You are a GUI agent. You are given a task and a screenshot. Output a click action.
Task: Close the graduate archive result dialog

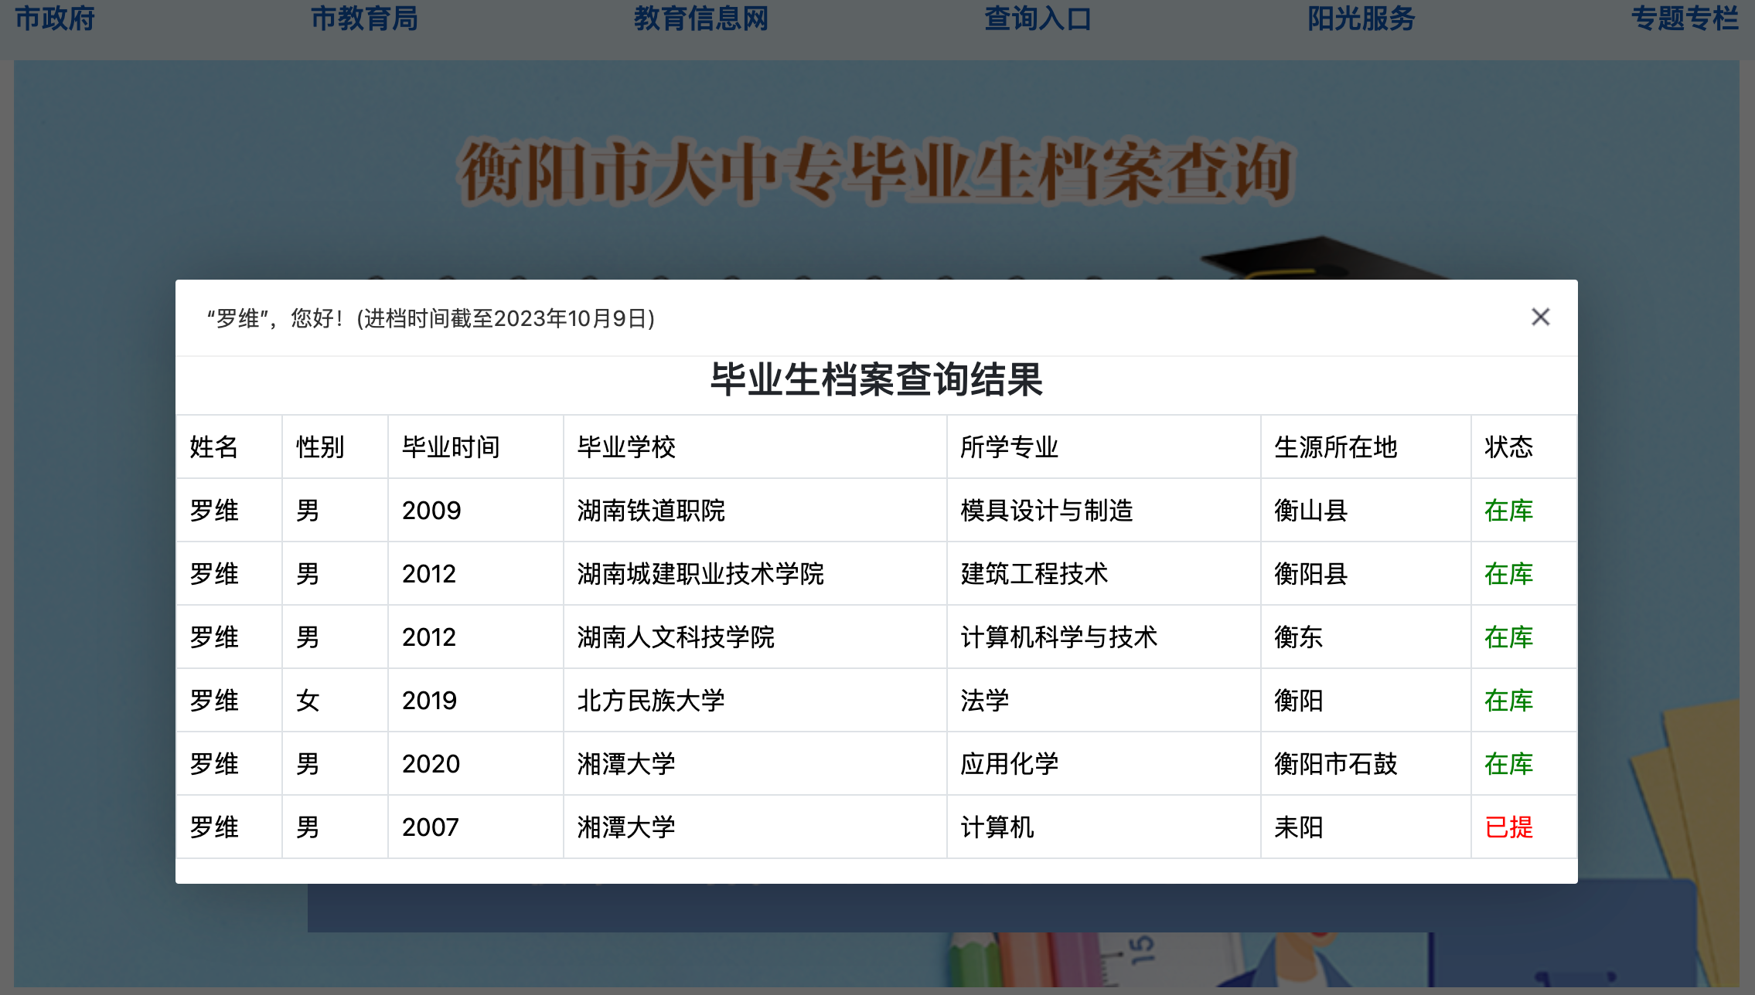[1540, 318]
